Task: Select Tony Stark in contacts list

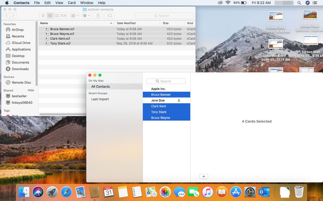Action: point(167,112)
